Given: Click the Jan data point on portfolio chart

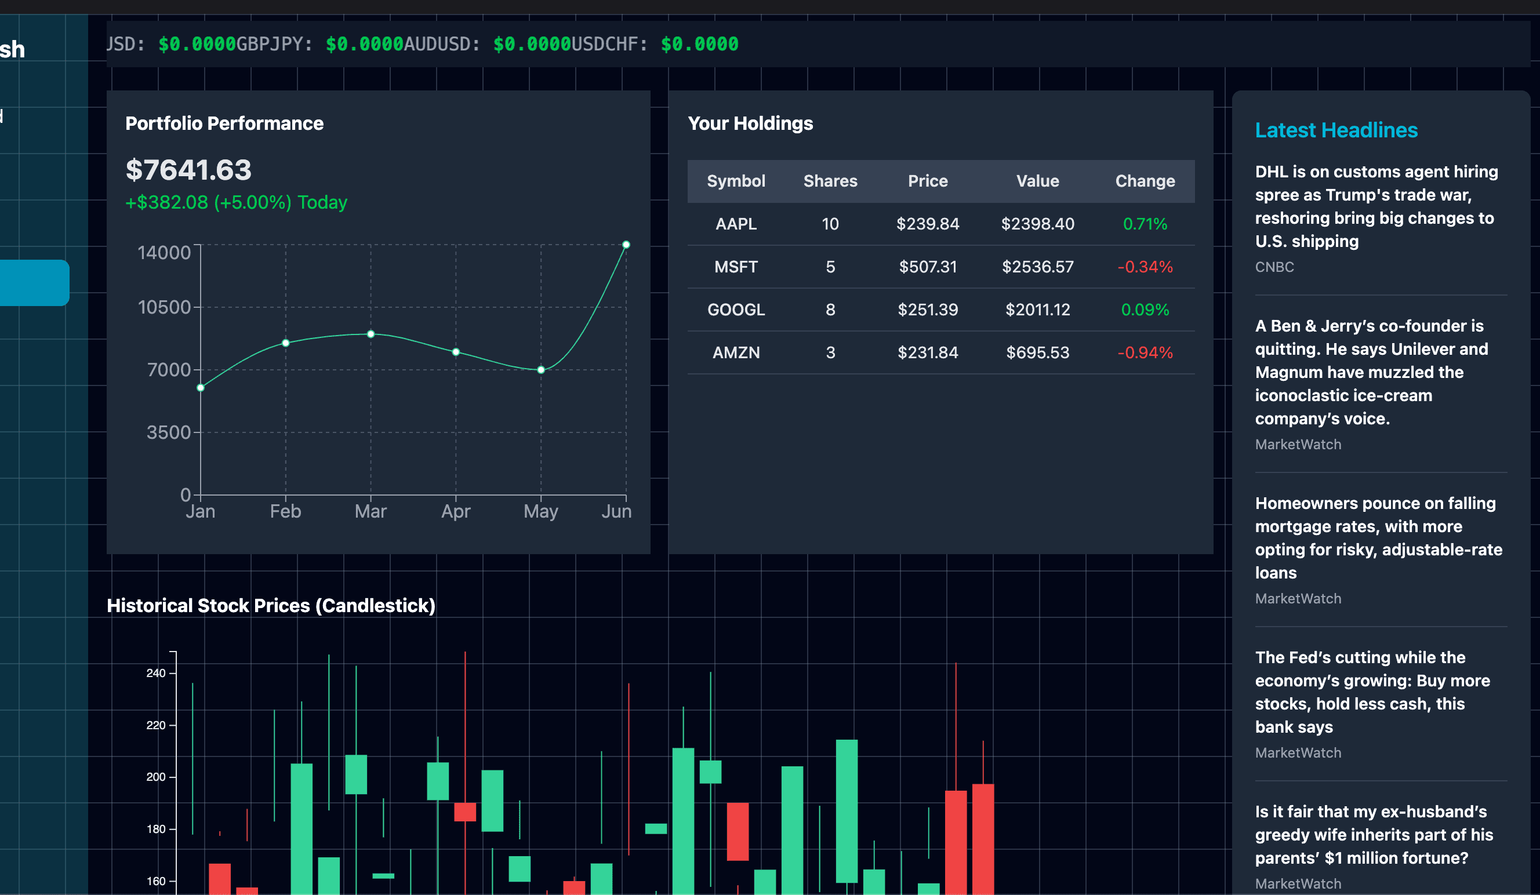Looking at the screenshot, I should click(x=201, y=387).
